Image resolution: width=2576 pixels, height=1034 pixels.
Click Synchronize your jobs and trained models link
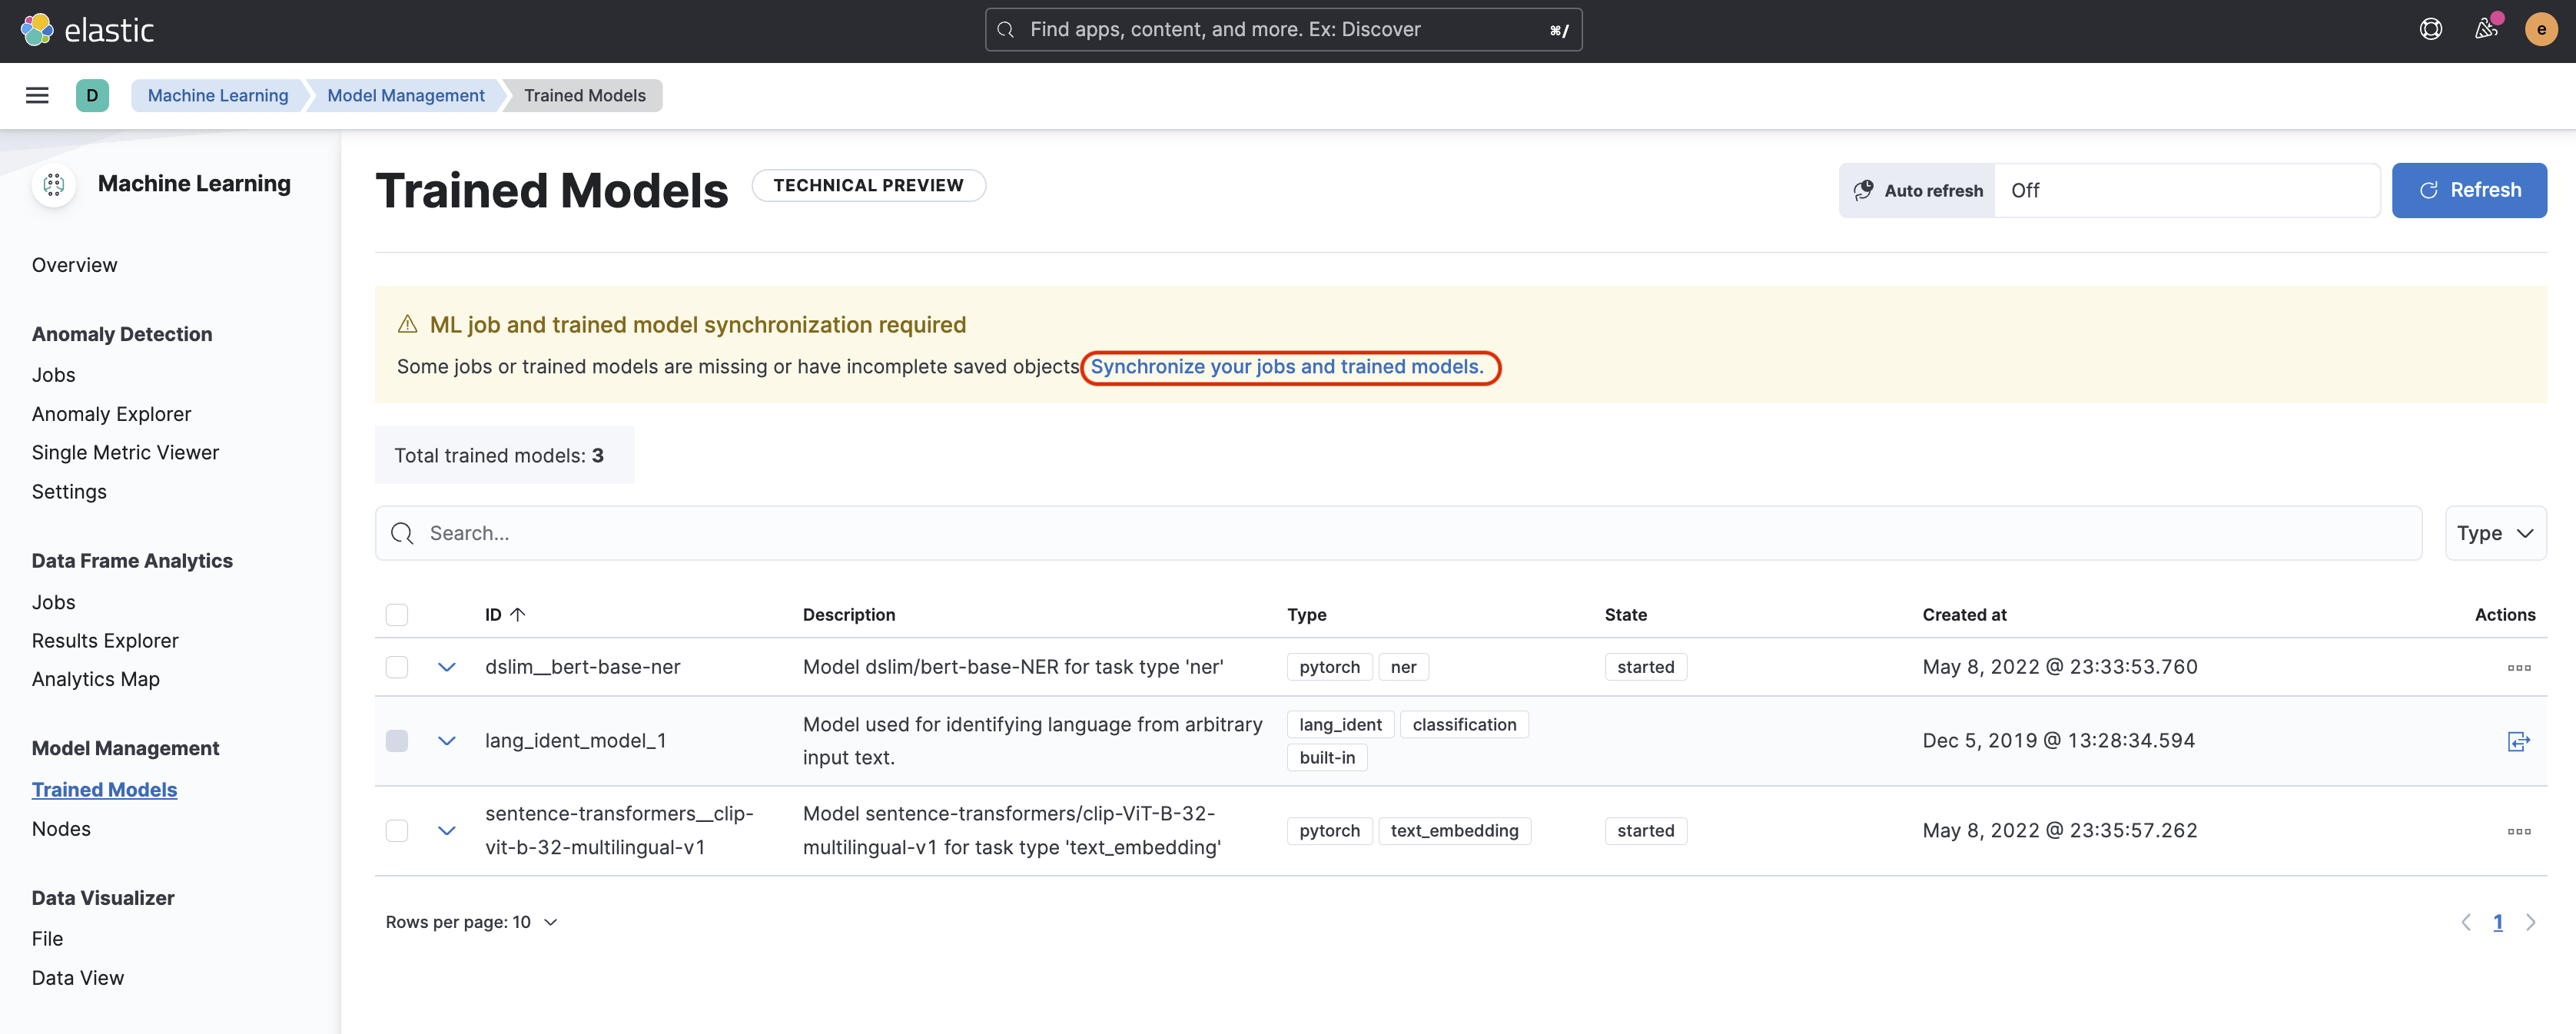click(x=1287, y=367)
